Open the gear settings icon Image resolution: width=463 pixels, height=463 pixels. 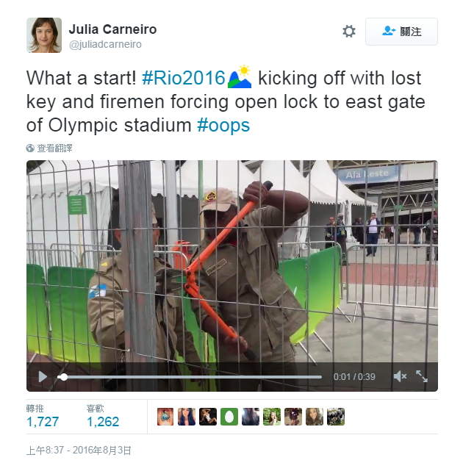pos(349,31)
